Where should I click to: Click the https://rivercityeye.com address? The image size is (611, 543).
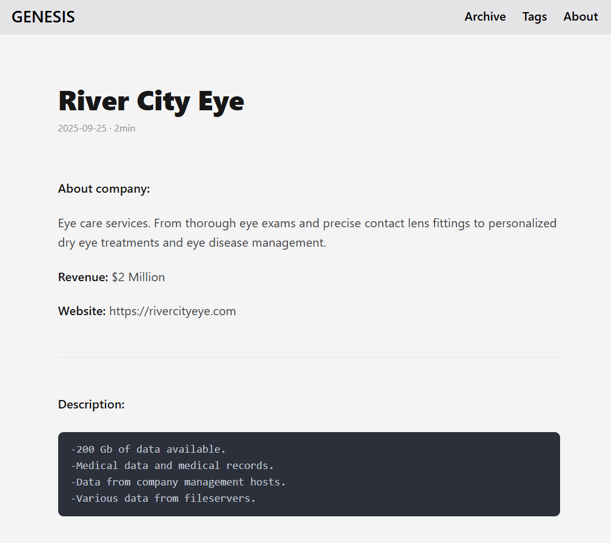pyautogui.click(x=173, y=311)
